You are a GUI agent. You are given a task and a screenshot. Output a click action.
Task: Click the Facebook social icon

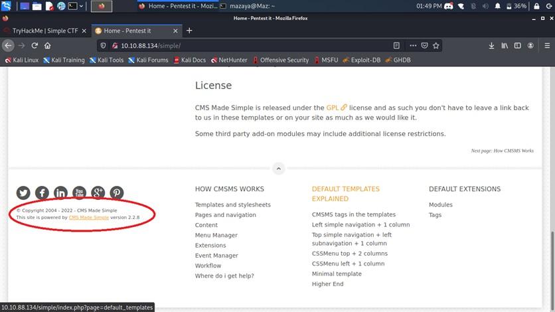(42, 193)
